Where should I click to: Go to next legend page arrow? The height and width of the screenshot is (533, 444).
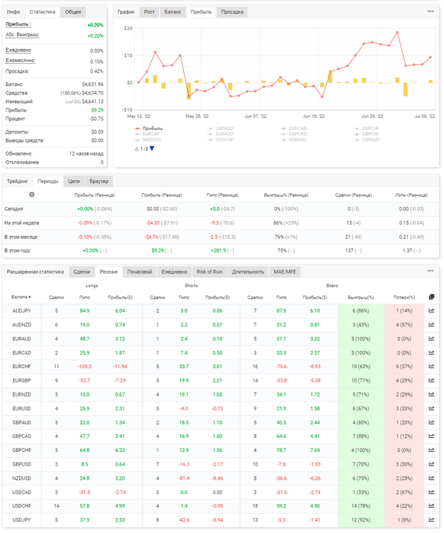pos(152,149)
